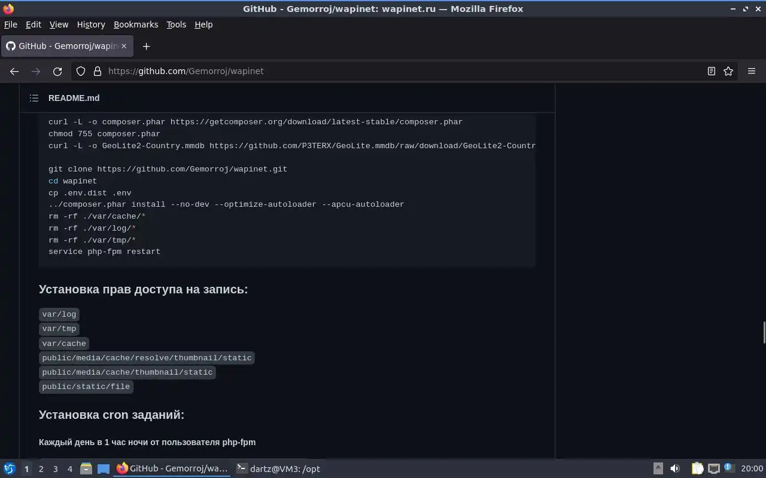This screenshot has width=766, height=478.
Task: Switch to workspace 3
Action: pos(55,469)
